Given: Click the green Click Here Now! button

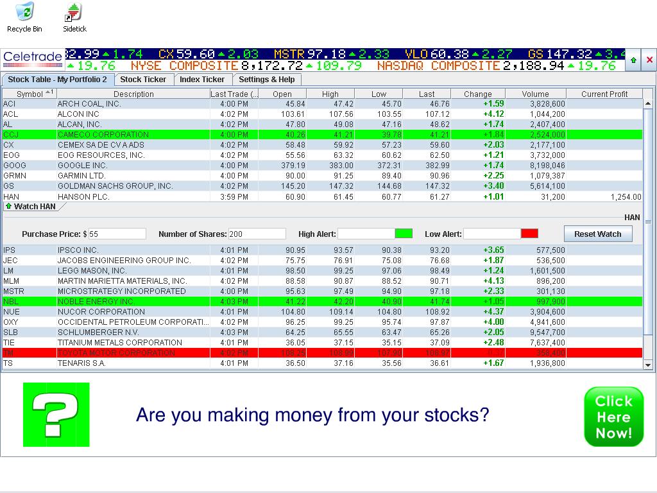Looking at the screenshot, I should [x=613, y=417].
